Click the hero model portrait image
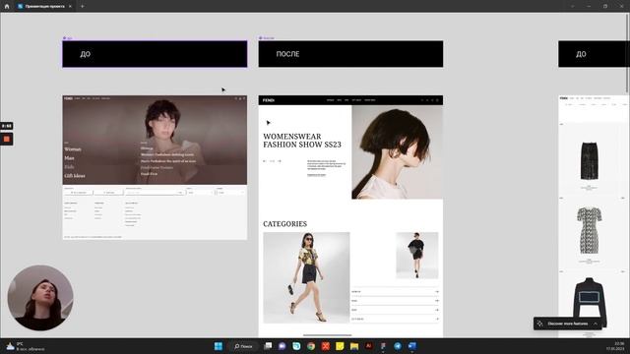The width and height of the screenshot is (630, 354). click(398, 152)
